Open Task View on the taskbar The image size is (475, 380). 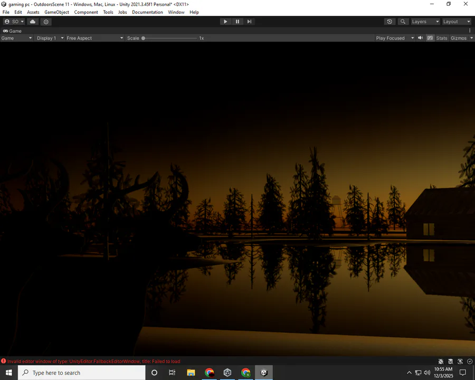[172, 373]
